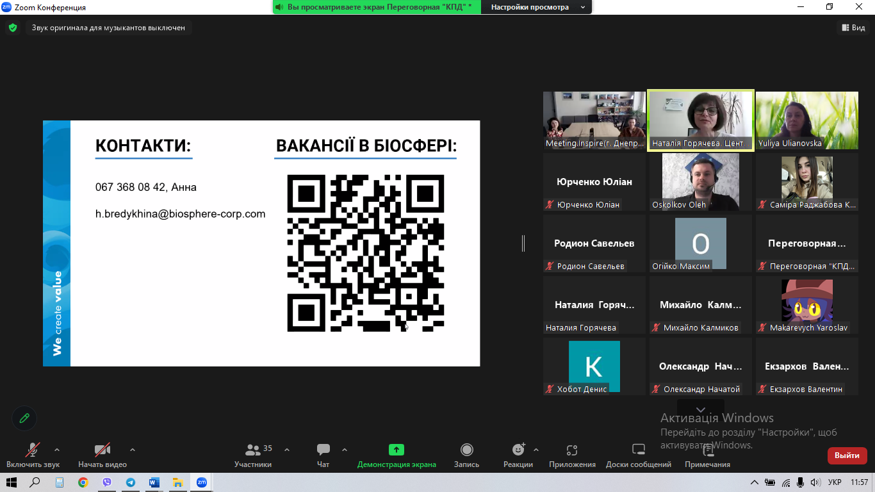Leave the meeting with Выйти button

(x=847, y=455)
